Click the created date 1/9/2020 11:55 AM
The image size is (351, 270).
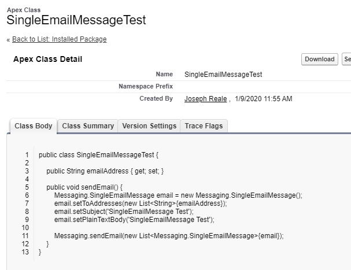coord(264,99)
